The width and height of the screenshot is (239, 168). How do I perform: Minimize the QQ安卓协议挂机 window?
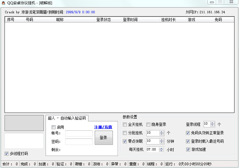point(212,2)
